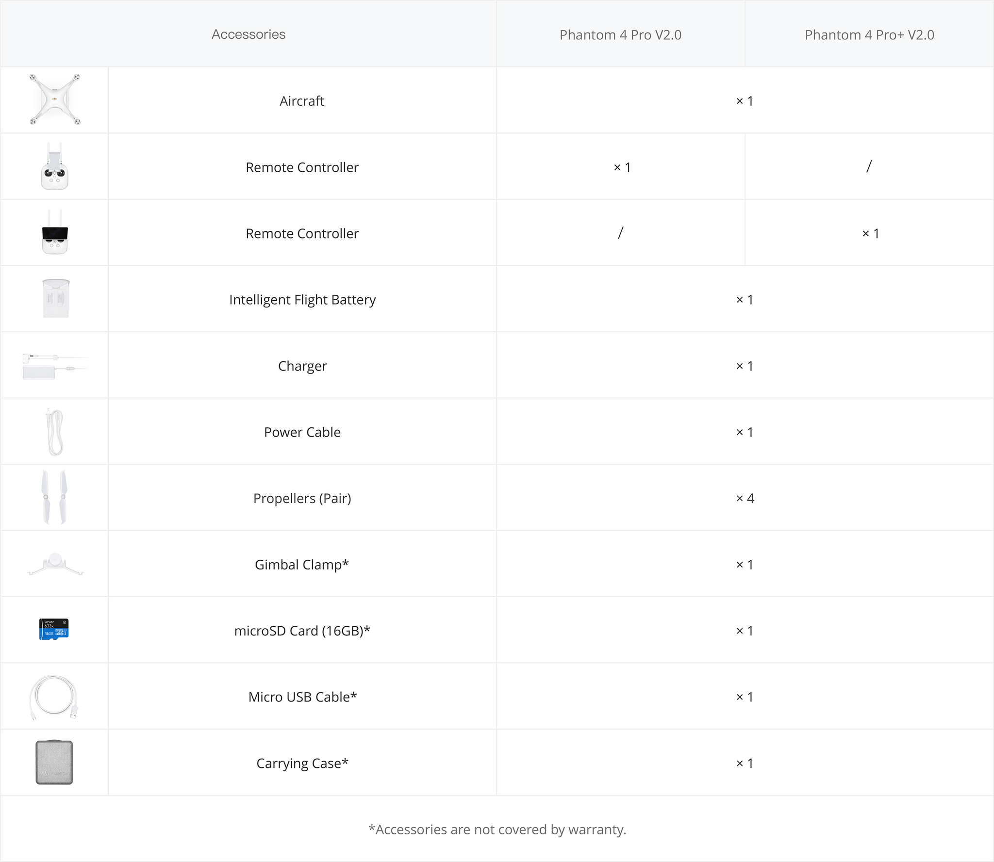Click the Carrying Case thumbnail image
994x862 pixels.
coord(54,761)
